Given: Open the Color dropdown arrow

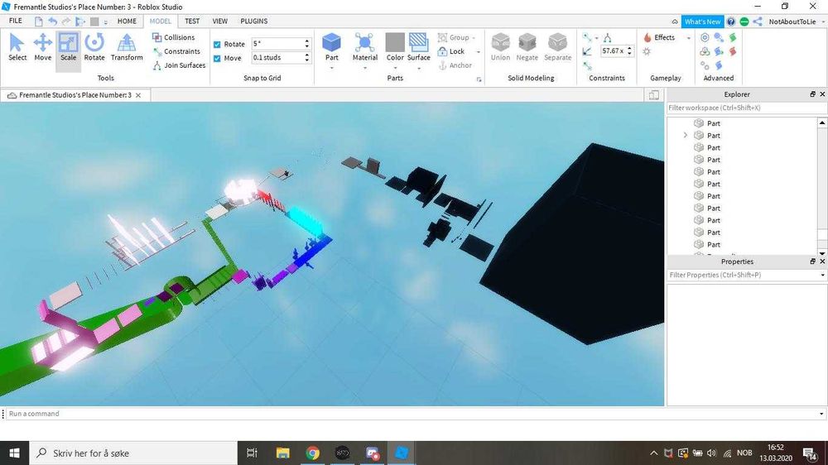Looking at the screenshot, I should (x=395, y=68).
